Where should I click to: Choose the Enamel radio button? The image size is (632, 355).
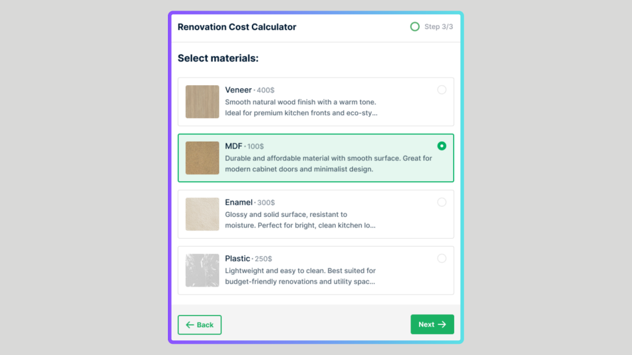[x=442, y=202]
